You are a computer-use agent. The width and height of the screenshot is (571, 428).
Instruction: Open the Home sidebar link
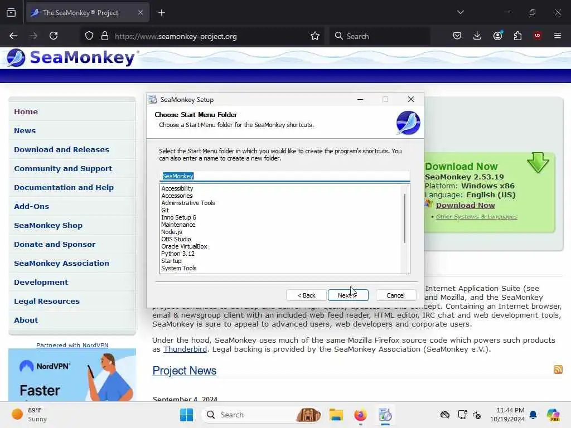[26, 111]
